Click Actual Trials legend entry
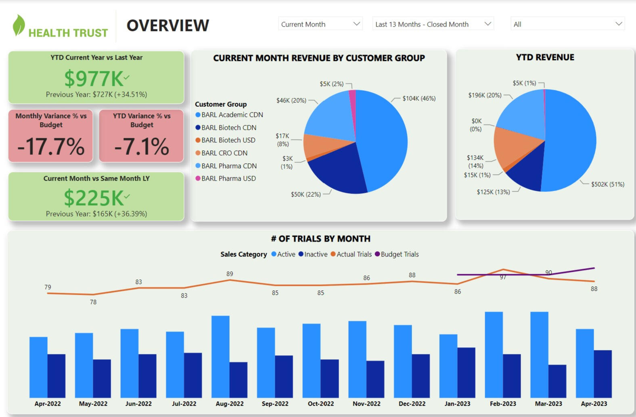The height and width of the screenshot is (417, 636). tap(351, 254)
